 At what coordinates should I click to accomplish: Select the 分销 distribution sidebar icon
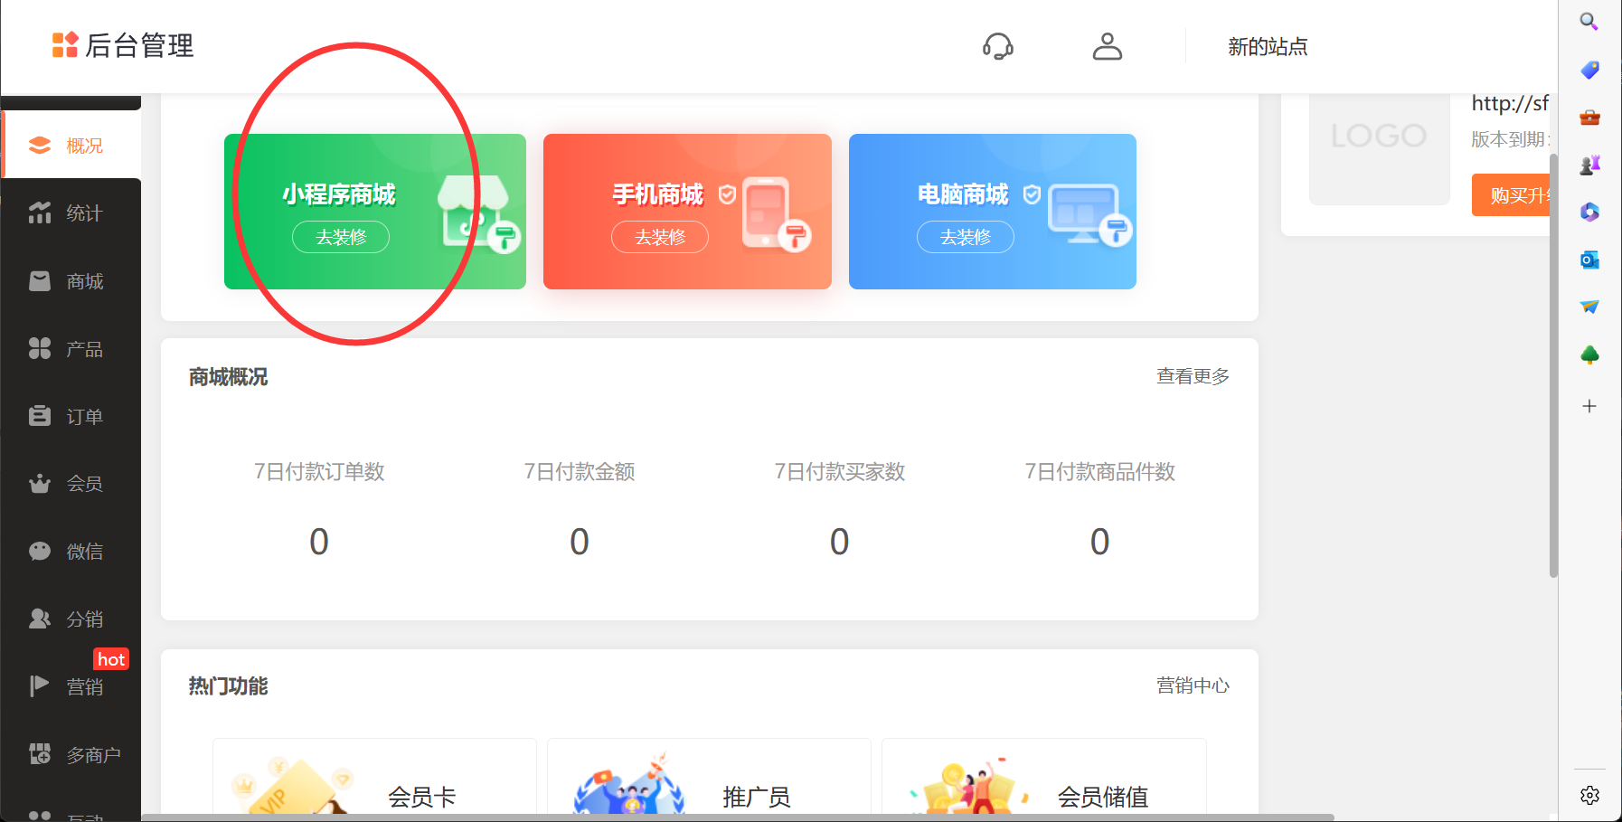click(x=40, y=619)
